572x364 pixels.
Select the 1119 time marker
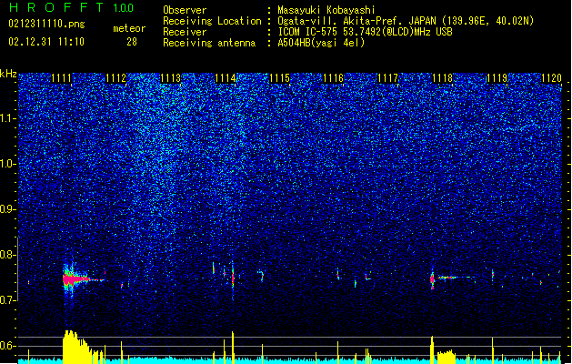[497, 78]
